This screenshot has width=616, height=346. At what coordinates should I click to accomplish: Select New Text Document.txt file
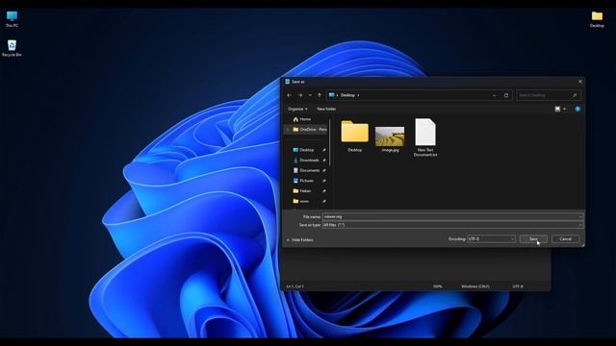425,137
